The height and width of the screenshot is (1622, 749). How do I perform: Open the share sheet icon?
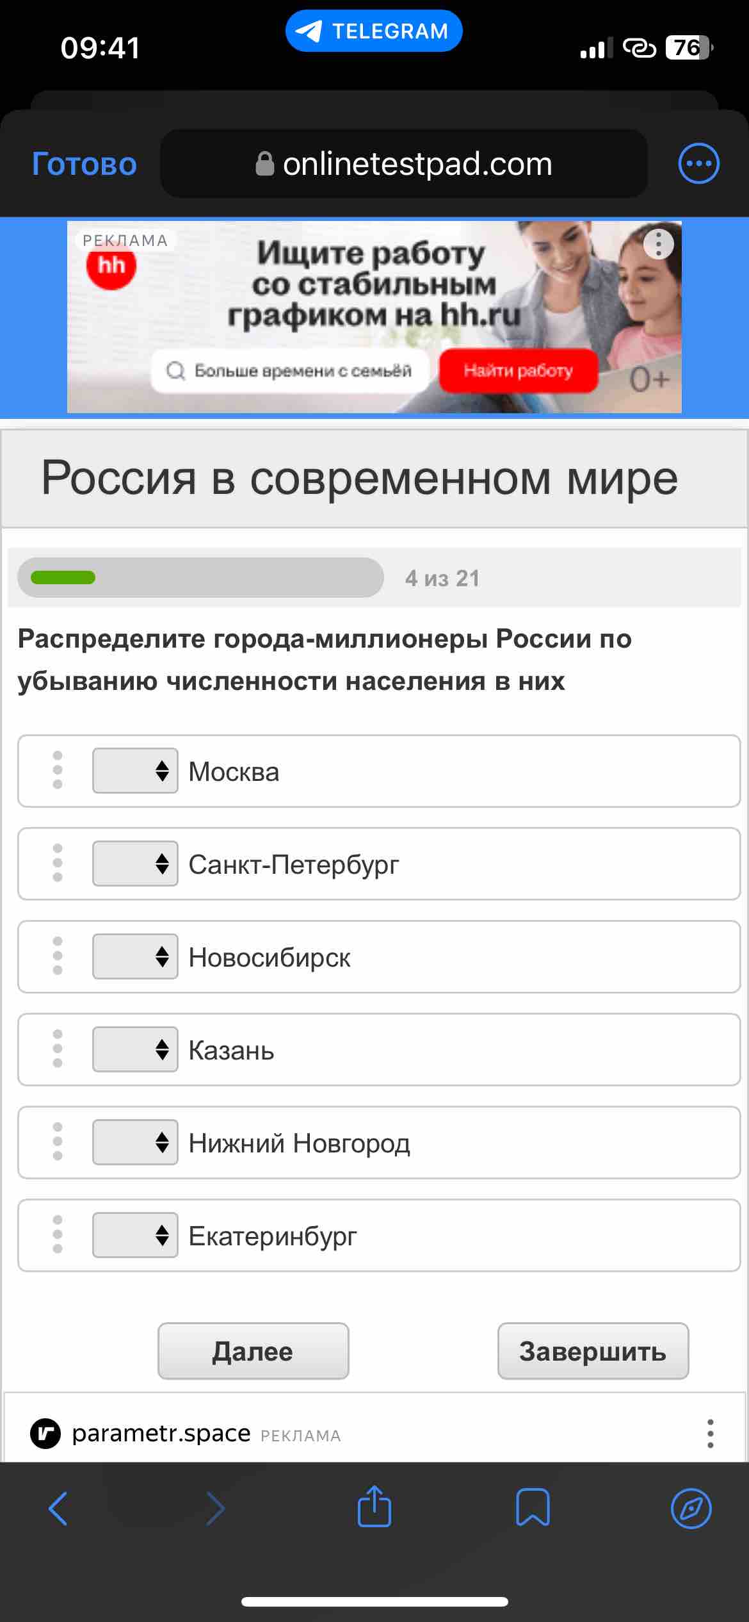point(374,1506)
